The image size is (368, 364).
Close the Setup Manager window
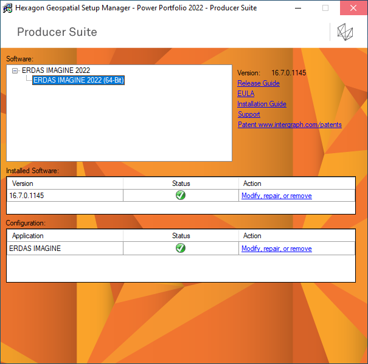point(353,8)
